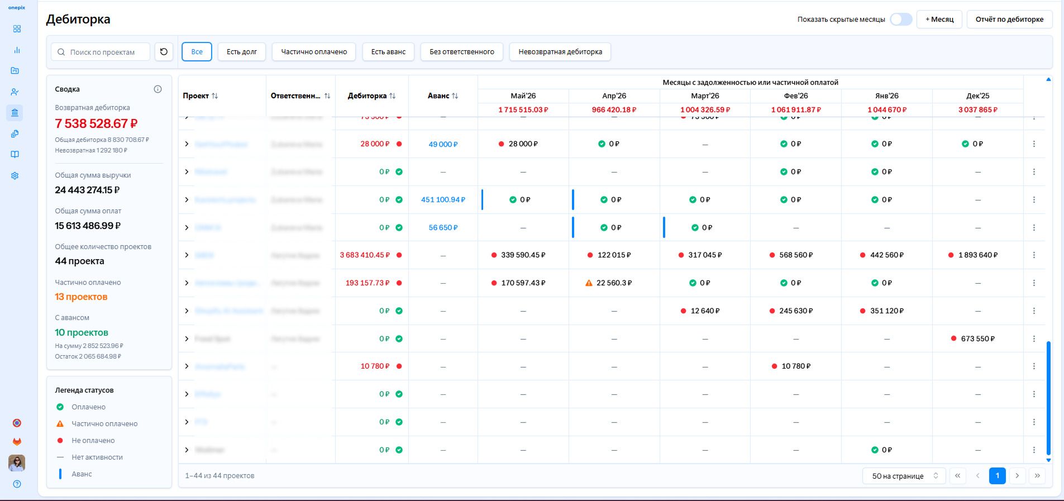Viewport: 1064px width, 501px height.
Task: Select the Частично оплачено filter tab
Action: (314, 52)
